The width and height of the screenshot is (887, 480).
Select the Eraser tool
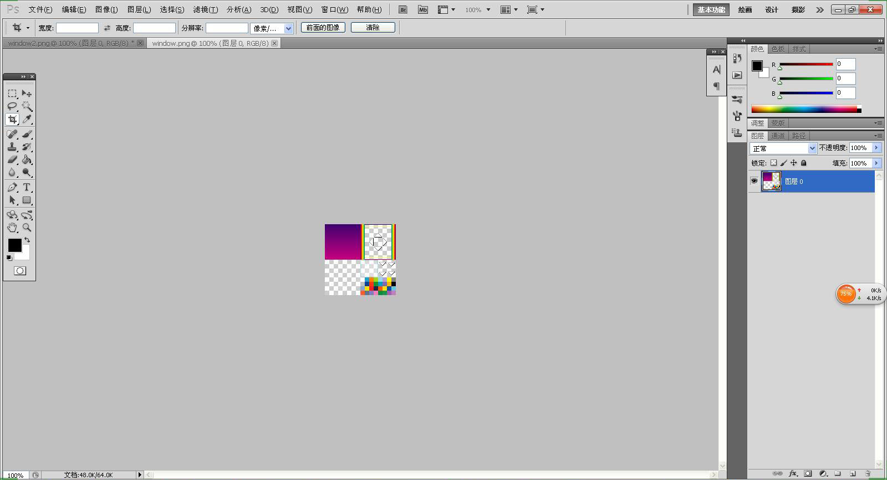pos(12,160)
